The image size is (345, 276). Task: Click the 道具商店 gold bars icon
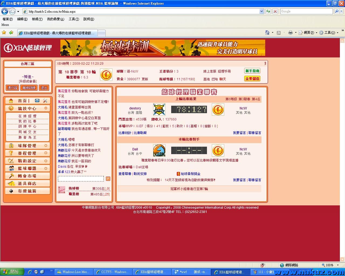[11, 183]
